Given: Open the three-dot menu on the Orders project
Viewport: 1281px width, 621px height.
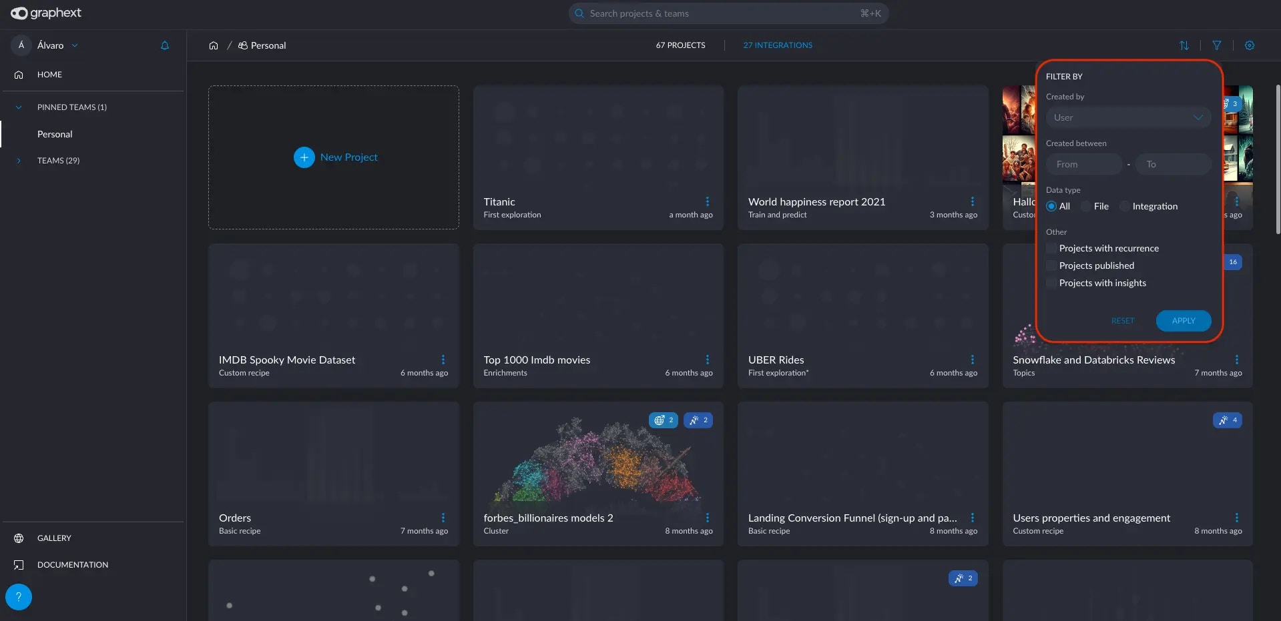Looking at the screenshot, I should coord(444,518).
